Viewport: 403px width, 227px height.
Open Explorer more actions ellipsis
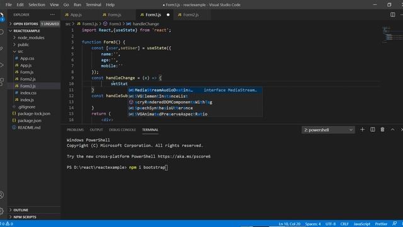52,15
